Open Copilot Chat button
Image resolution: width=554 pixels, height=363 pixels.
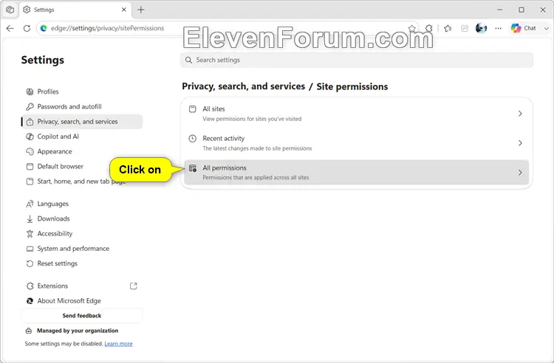tap(524, 28)
